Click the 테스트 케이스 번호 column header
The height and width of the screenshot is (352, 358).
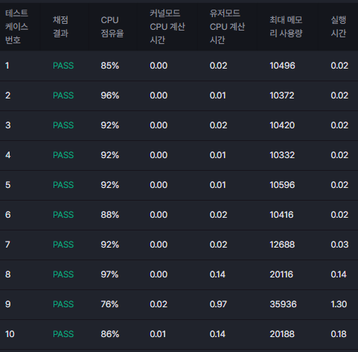[x=16, y=27]
